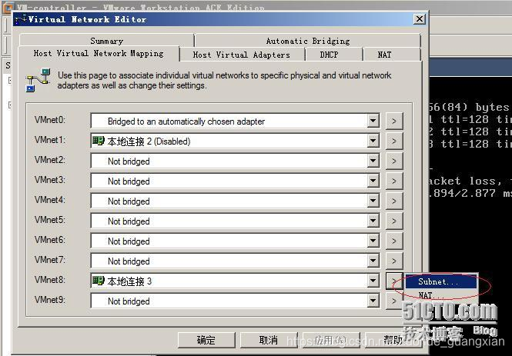
Task: Click the 确定 (OK) button
Action: (206, 340)
